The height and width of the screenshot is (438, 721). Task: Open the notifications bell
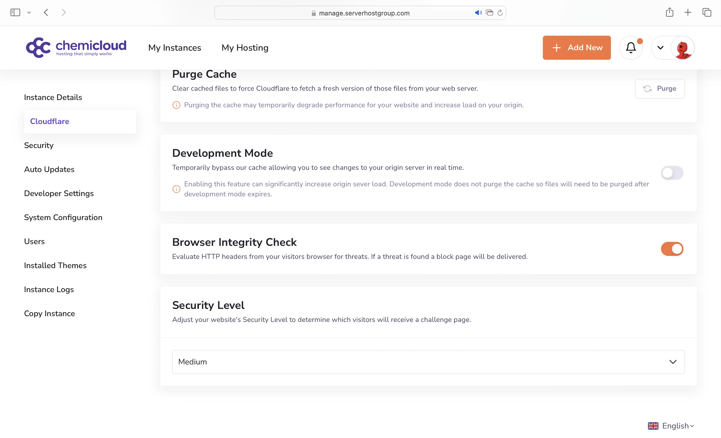(630, 48)
